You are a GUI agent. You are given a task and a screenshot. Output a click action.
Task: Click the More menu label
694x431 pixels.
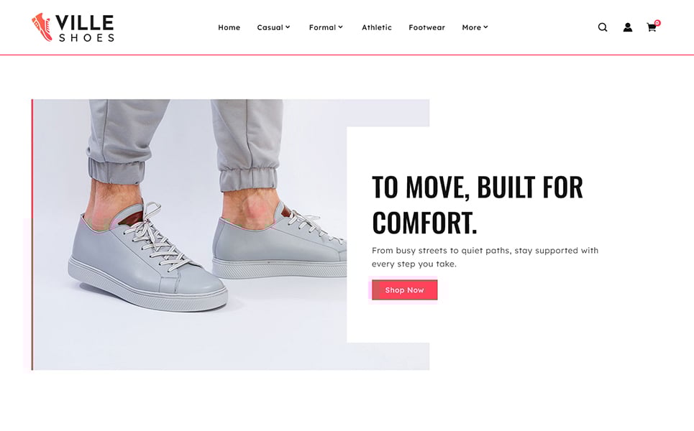[x=471, y=27]
